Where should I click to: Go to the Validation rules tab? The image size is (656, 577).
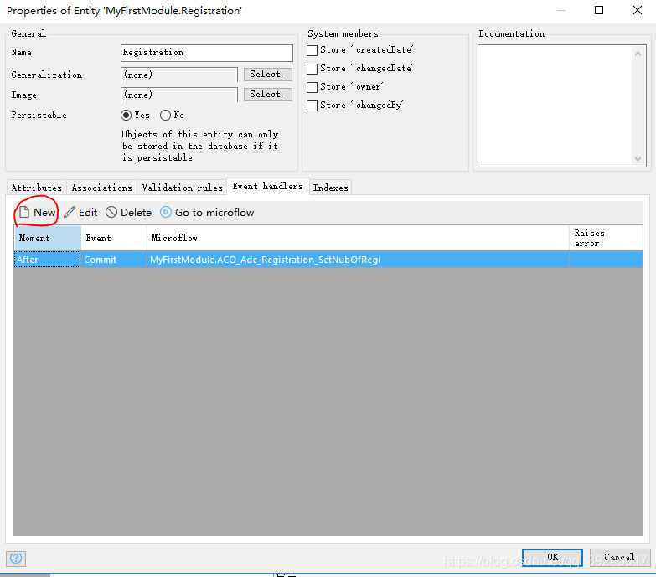coord(182,188)
